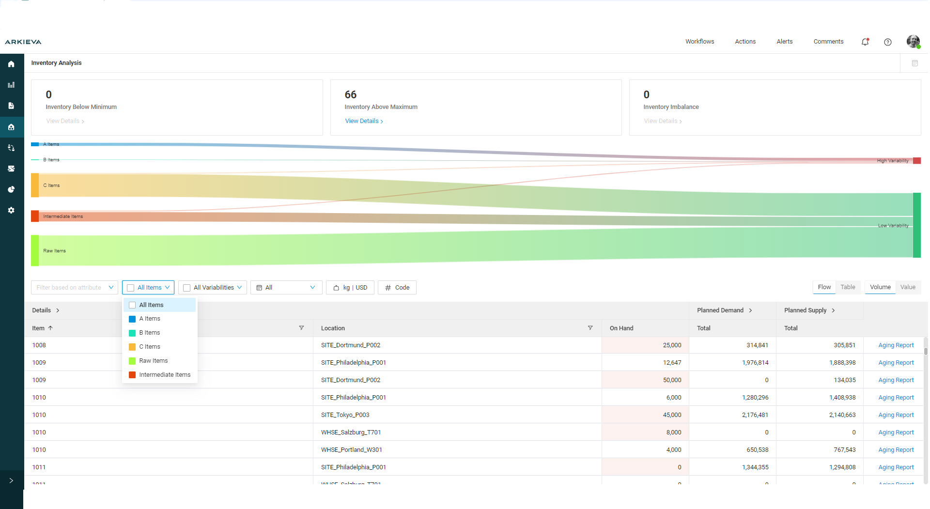This screenshot has height=509, width=930.
Task: Click the pie chart sidebar icon
Action: point(11,189)
